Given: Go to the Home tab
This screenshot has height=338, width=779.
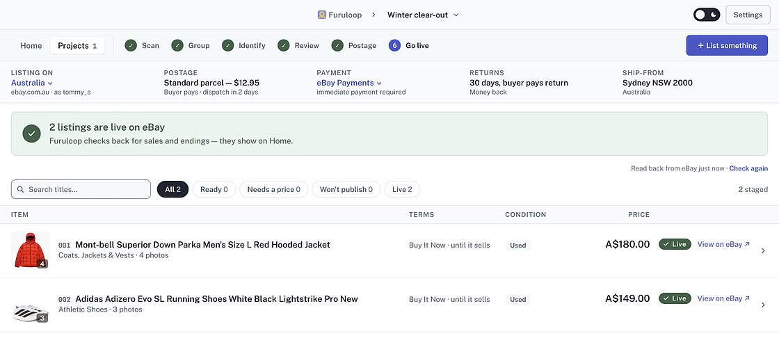Looking at the screenshot, I should tap(31, 46).
